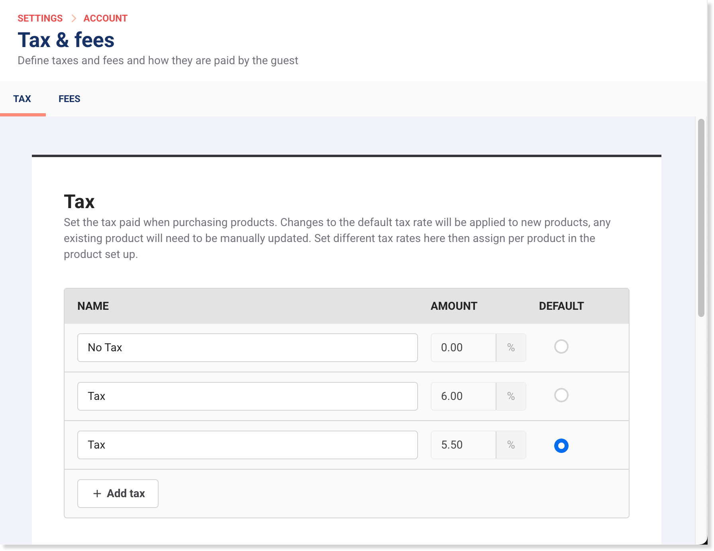714x551 pixels.
Task: Click the plus icon in Add tax
Action: coord(97,494)
